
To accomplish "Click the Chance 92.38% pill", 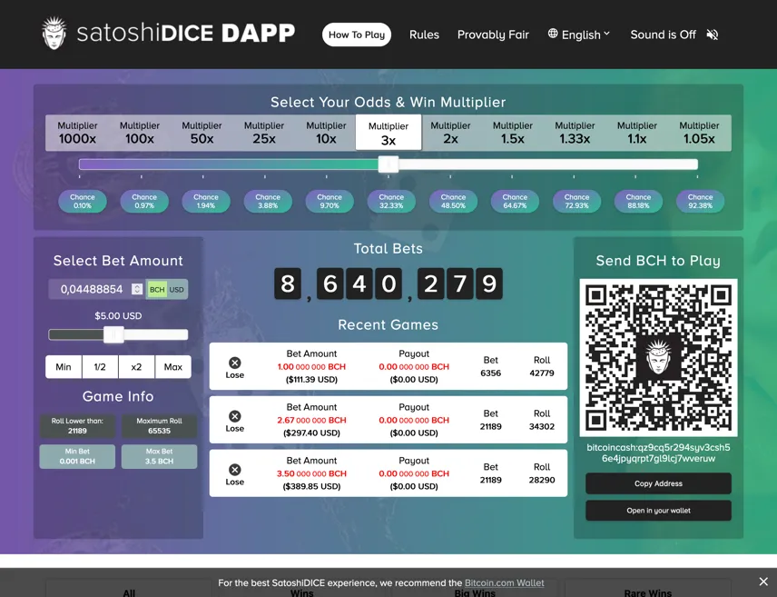I will pyautogui.click(x=700, y=201).
